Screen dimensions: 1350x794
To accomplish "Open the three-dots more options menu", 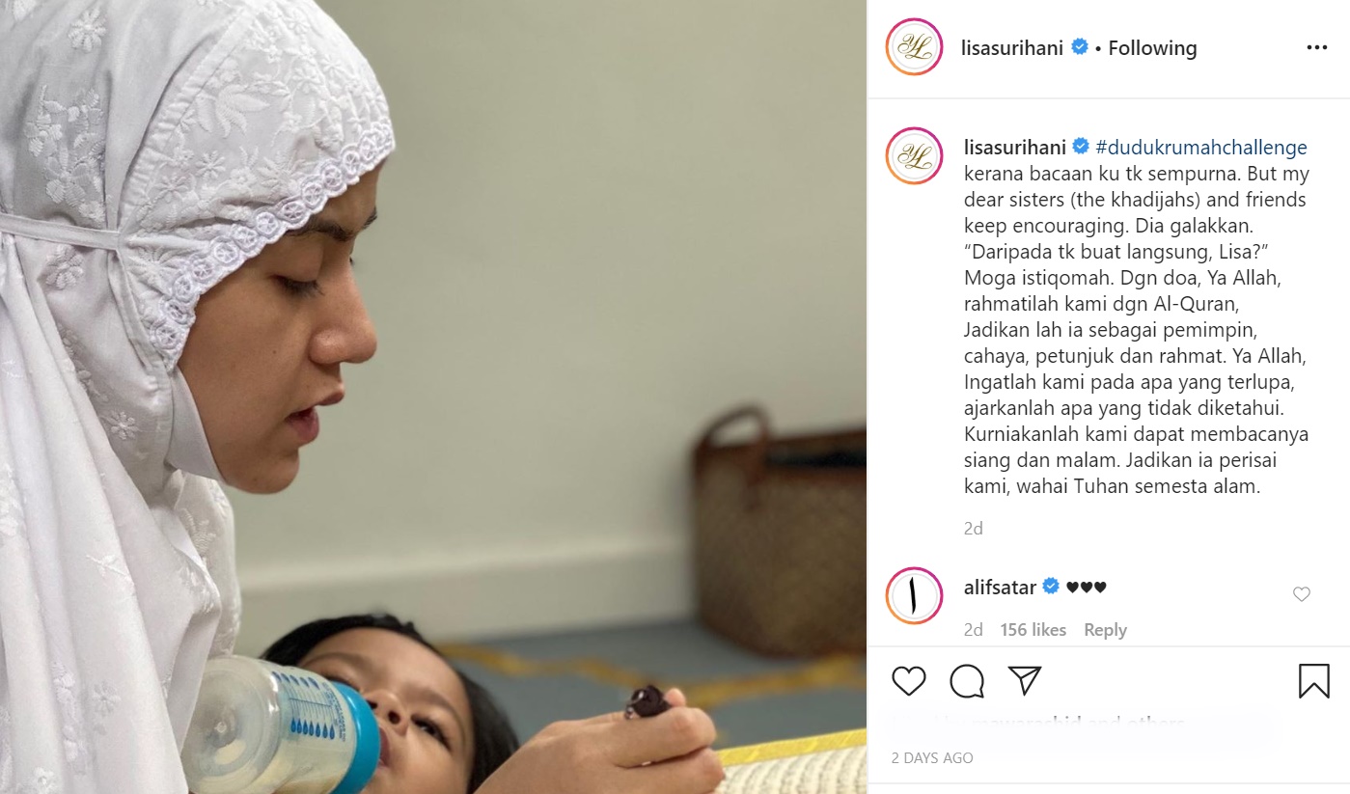I will click(1316, 47).
